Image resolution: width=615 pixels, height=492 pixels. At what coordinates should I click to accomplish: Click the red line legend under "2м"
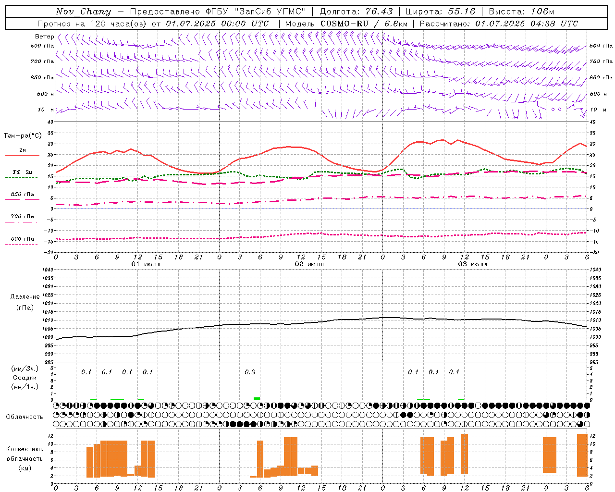coord(23,155)
